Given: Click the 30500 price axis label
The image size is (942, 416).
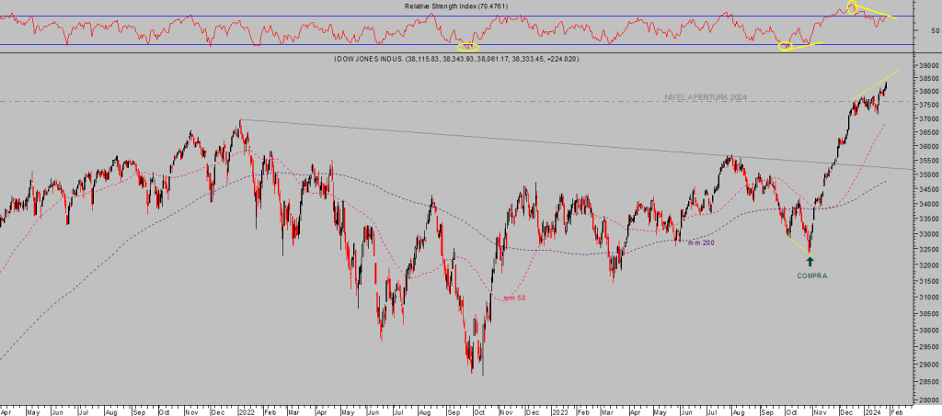Looking at the screenshot, I should tap(928, 313).
